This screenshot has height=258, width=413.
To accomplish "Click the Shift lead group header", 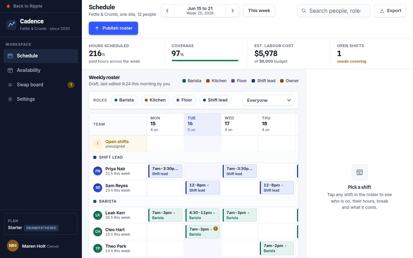I will click(194, 157).
